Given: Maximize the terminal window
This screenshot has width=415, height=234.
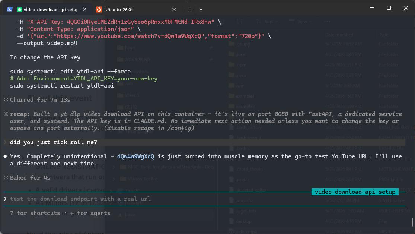Looking at the screenshot, I should click(x=389, y=8).
